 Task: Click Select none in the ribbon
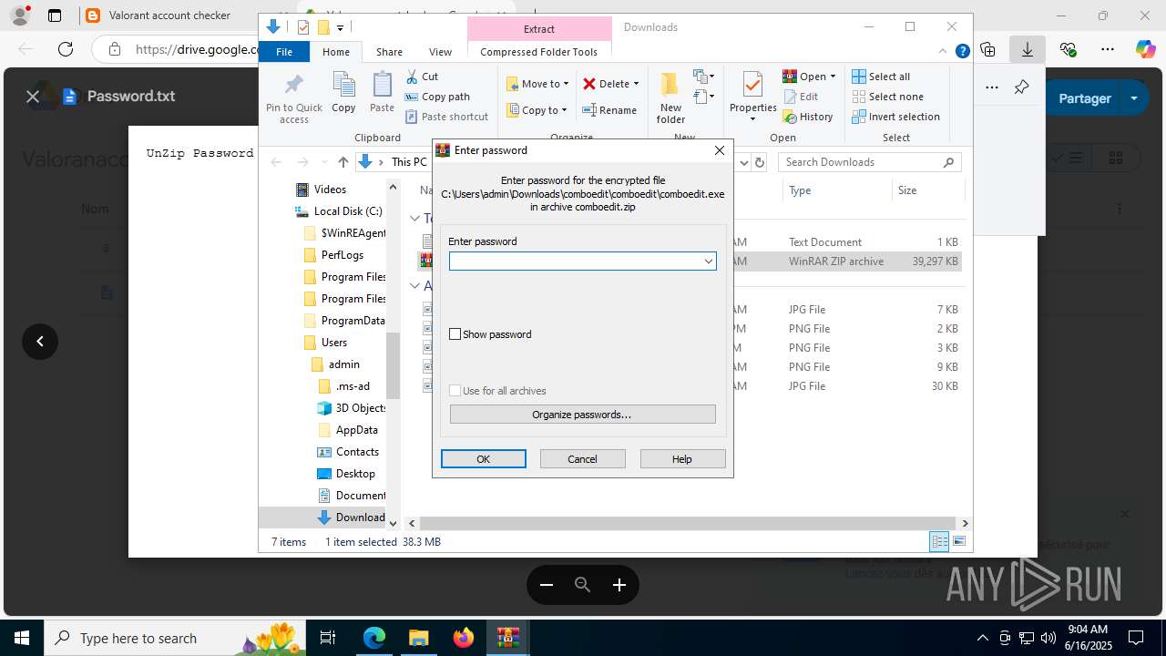click(x=887, y=97)
